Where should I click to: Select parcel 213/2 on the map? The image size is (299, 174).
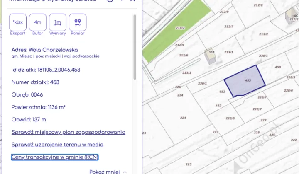264,34
